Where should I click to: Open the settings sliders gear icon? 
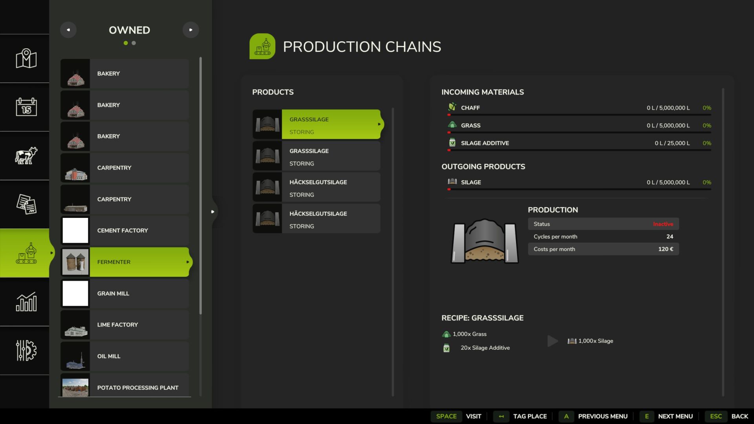(x=26, y=350)
